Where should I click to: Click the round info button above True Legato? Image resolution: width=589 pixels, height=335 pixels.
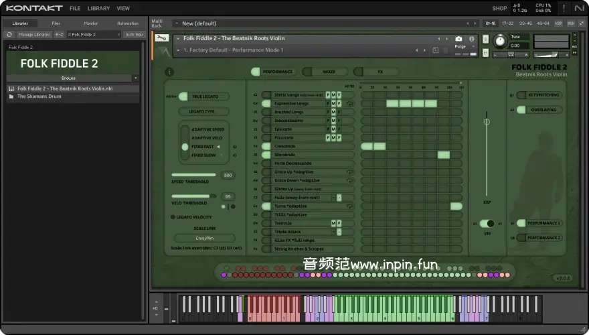coord(169,72)
